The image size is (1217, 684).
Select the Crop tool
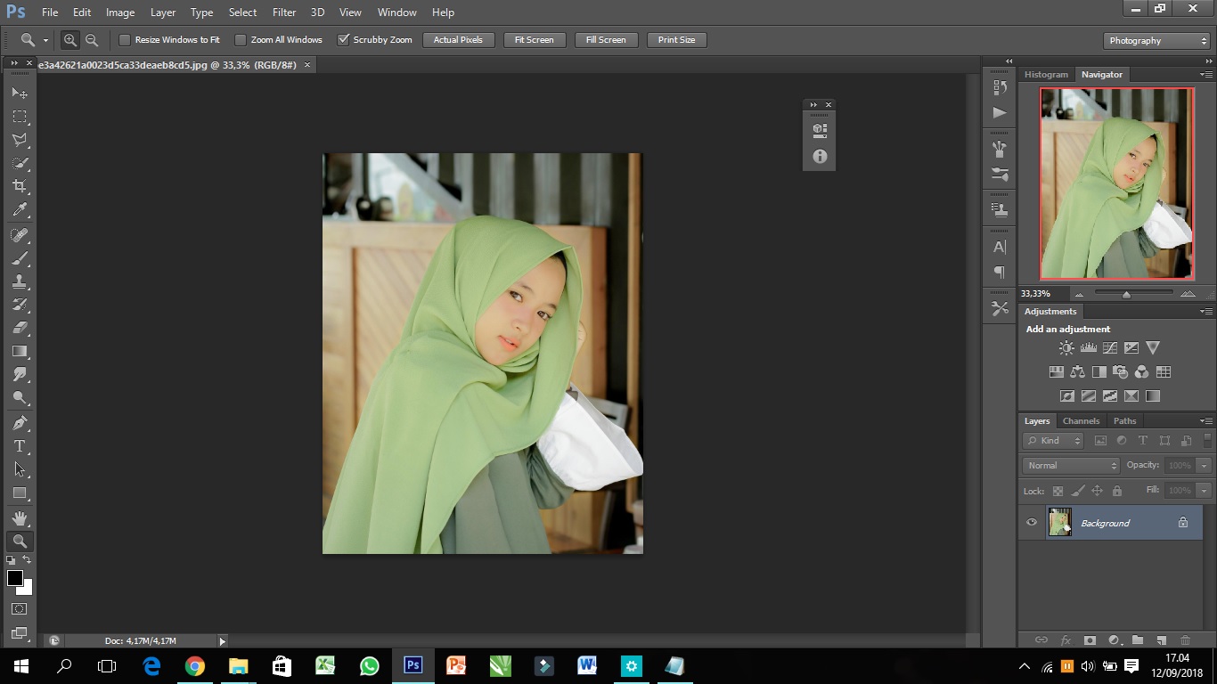click(20, 187)
